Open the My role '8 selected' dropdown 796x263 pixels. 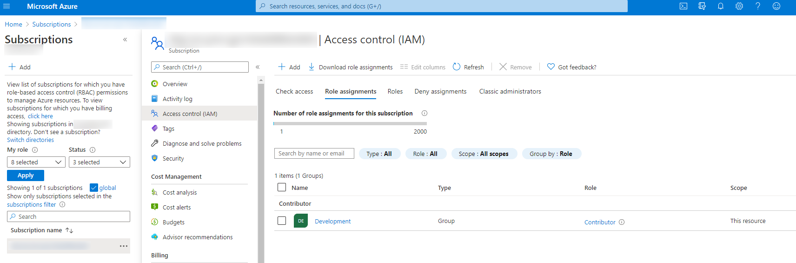pos(36,162)
